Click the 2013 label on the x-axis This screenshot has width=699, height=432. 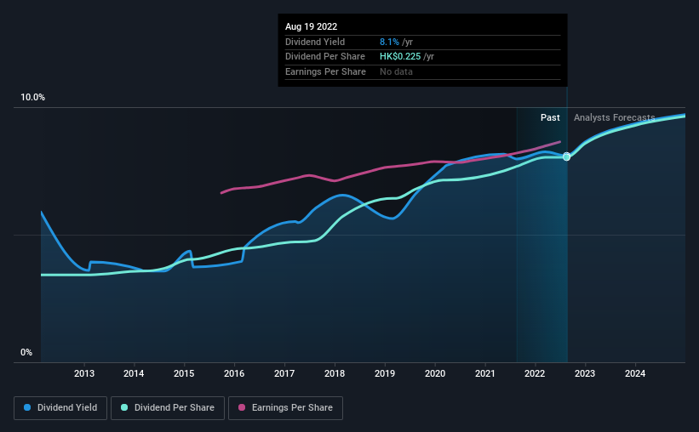point(83,373)
